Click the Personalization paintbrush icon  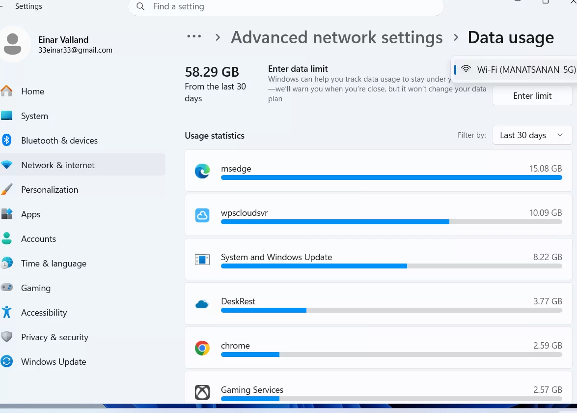click(x=6, y=189)
